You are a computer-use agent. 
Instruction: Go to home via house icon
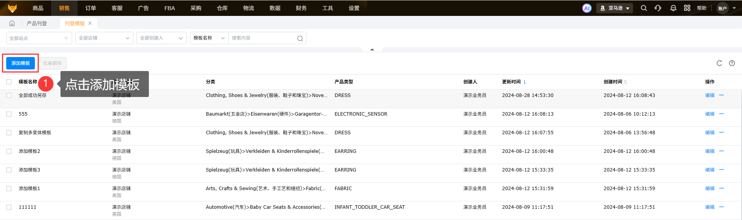point(12,23)
